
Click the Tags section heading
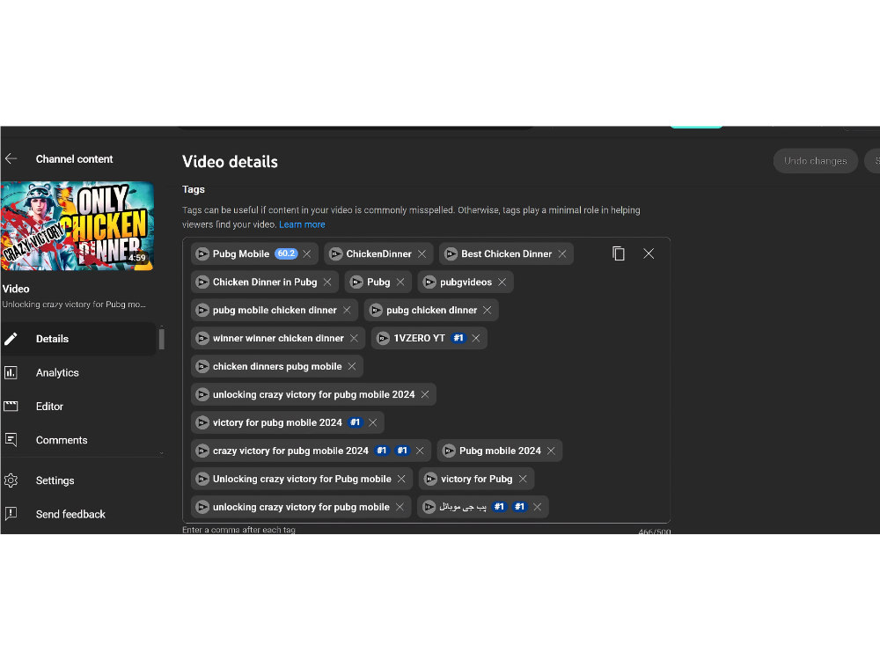[194, 189]
